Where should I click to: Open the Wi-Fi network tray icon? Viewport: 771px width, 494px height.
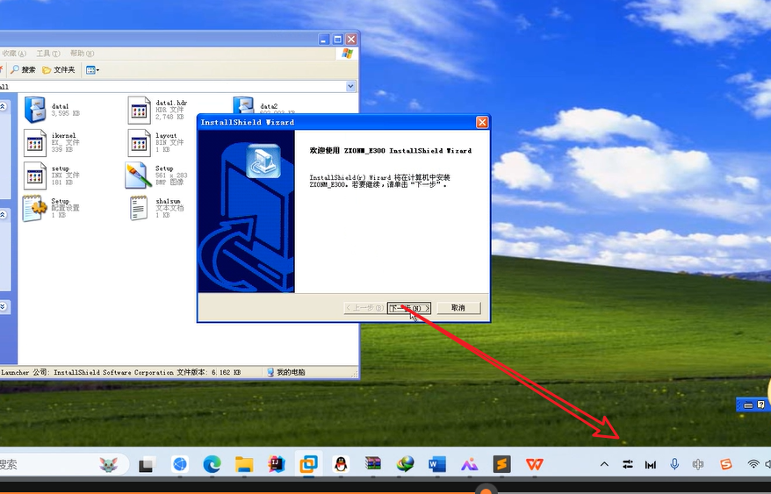tap(753, 464)
